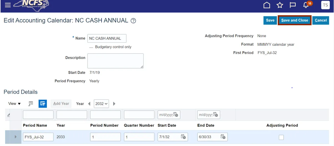This screenshot has width=334, height=146.
Task: Open the navigator hamburger menu
Action: point(8,5)
